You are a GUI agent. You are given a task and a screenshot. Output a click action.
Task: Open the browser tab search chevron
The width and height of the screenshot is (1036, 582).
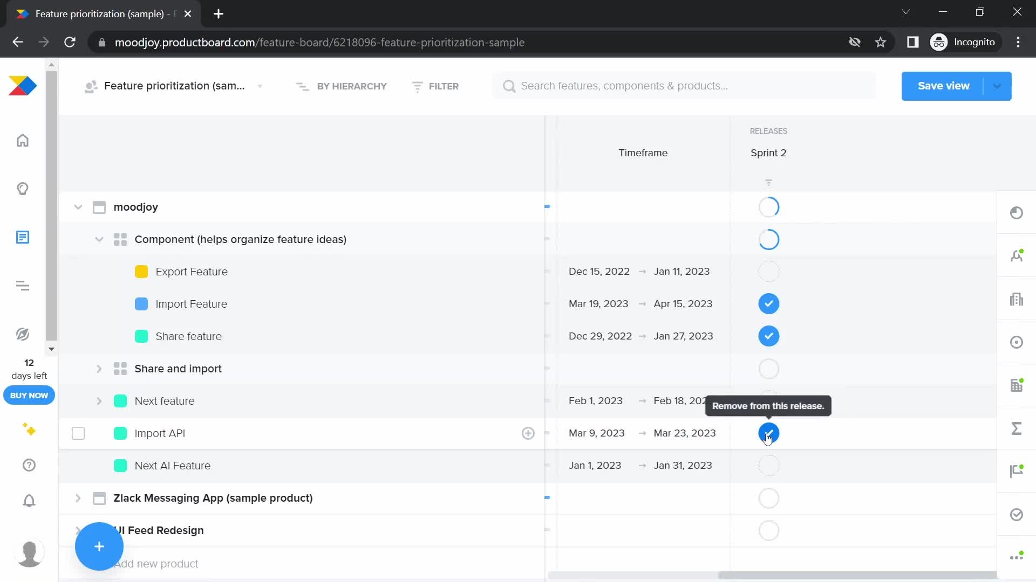click(906, 12)
